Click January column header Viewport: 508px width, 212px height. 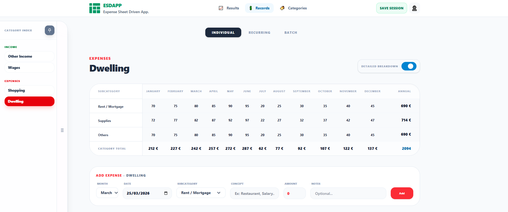pyautogui.click(x=153, y=91)
